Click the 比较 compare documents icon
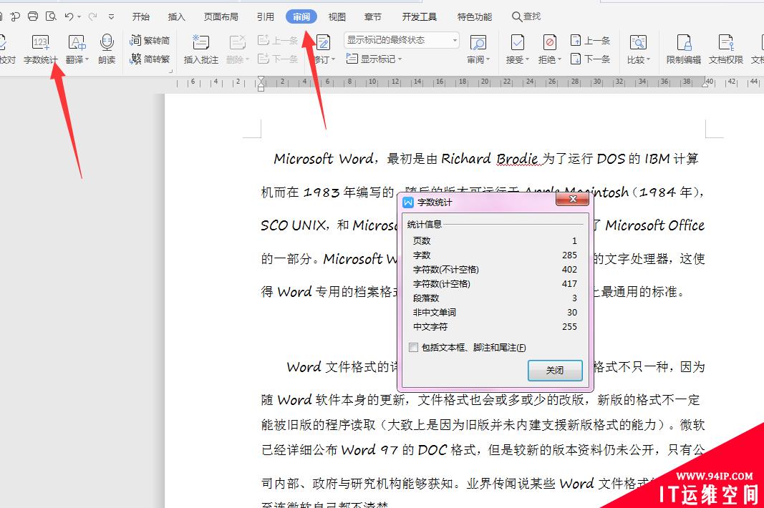This screenshot has width=764, height=508. 638,43
